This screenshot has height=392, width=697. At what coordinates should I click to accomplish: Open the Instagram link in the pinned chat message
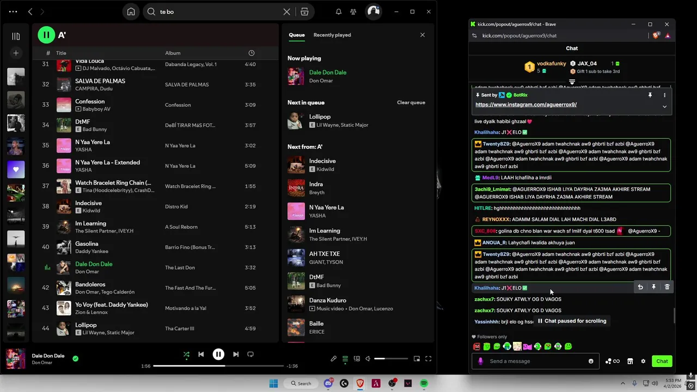point(526,105)
